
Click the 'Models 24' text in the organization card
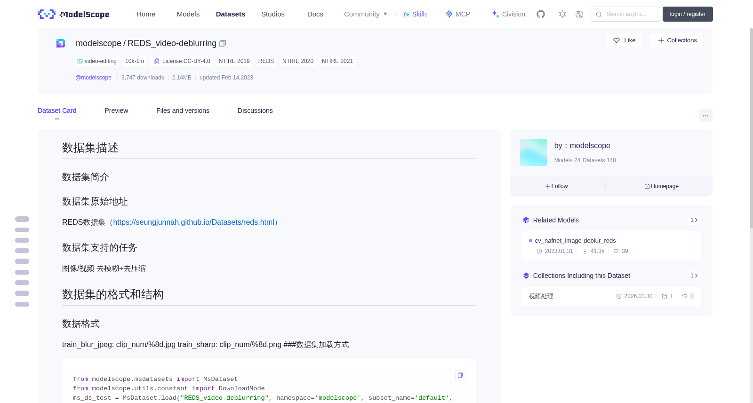(567, 160)
